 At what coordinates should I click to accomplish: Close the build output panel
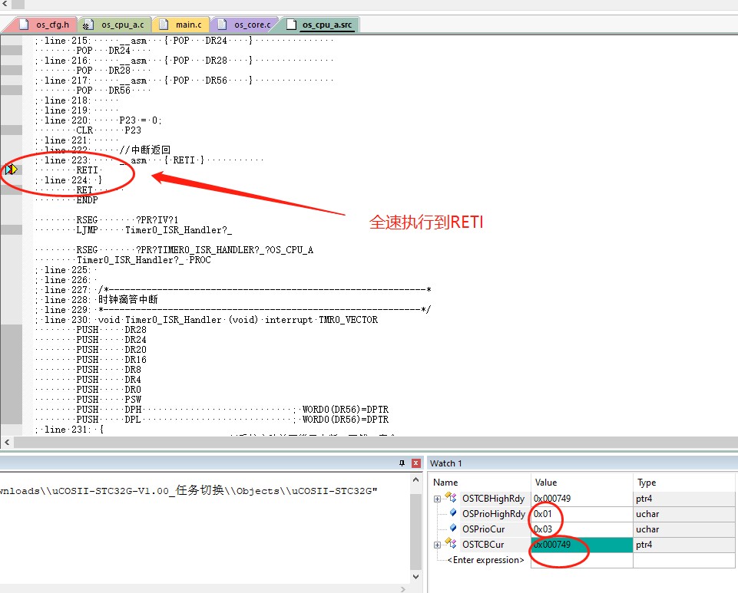tap(416, 463)
